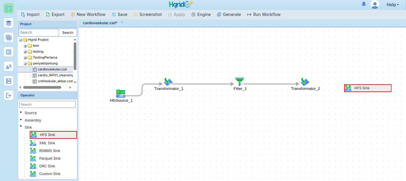Open the table view sidebar icon
The height and width of the screenshot is (181, 406).
tap(9, 37)
